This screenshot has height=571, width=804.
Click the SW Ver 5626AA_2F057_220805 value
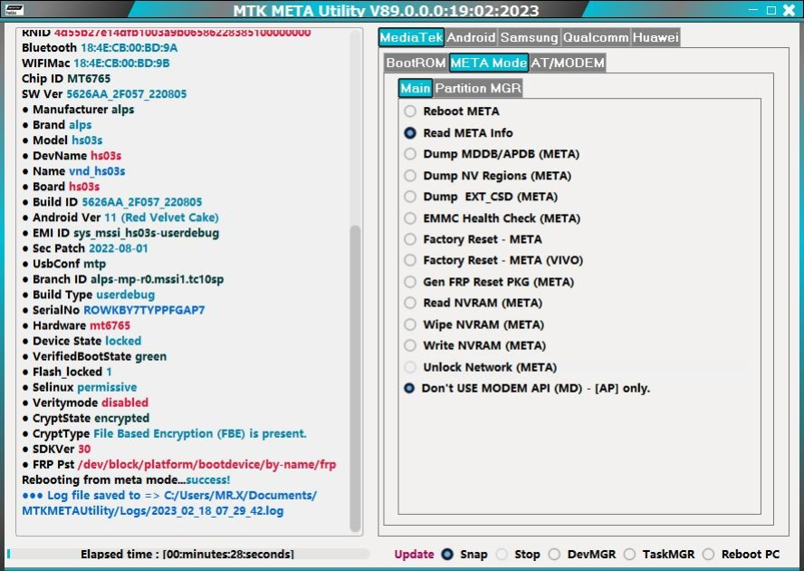click(x=127, y=94)
